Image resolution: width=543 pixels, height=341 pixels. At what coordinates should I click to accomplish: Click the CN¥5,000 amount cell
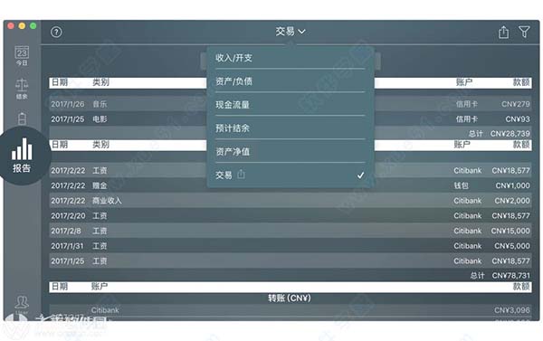[512, 246]
